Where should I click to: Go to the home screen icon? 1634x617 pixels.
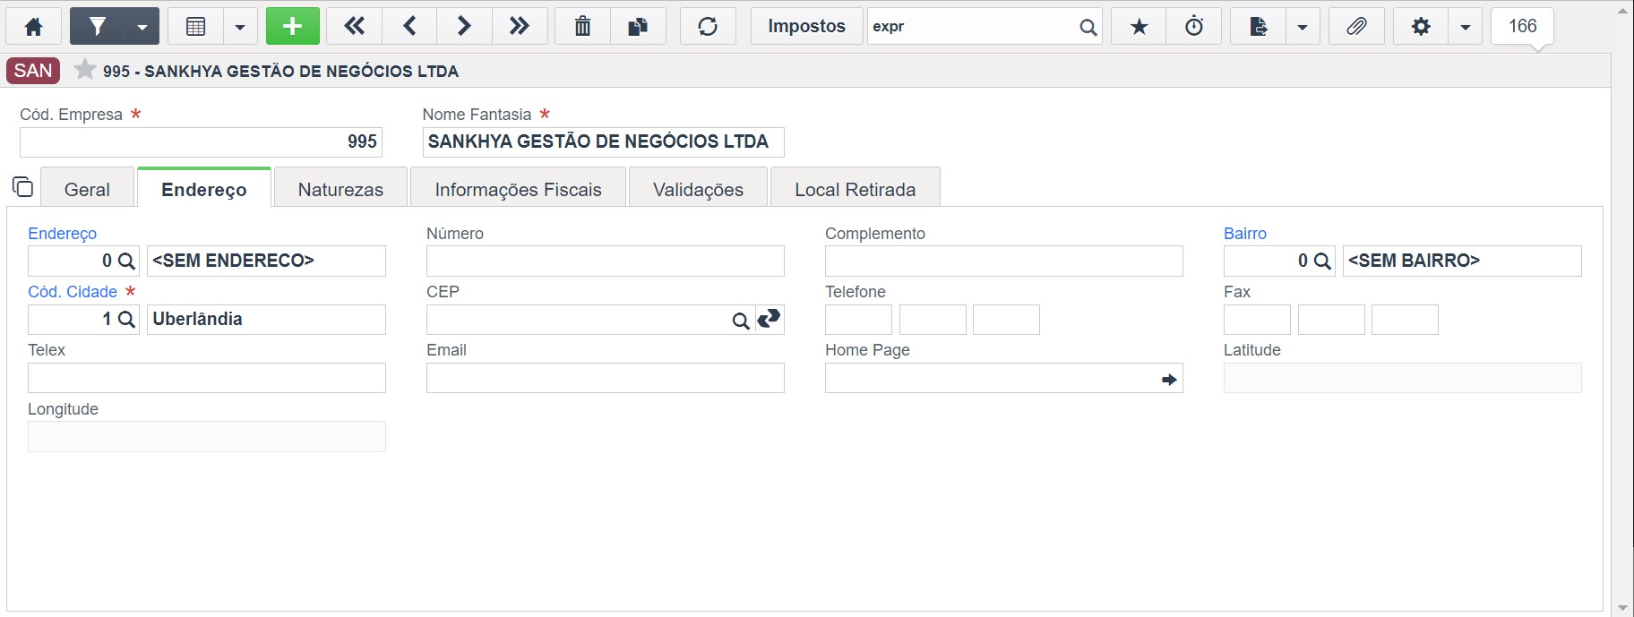click(x=34, y=27)
